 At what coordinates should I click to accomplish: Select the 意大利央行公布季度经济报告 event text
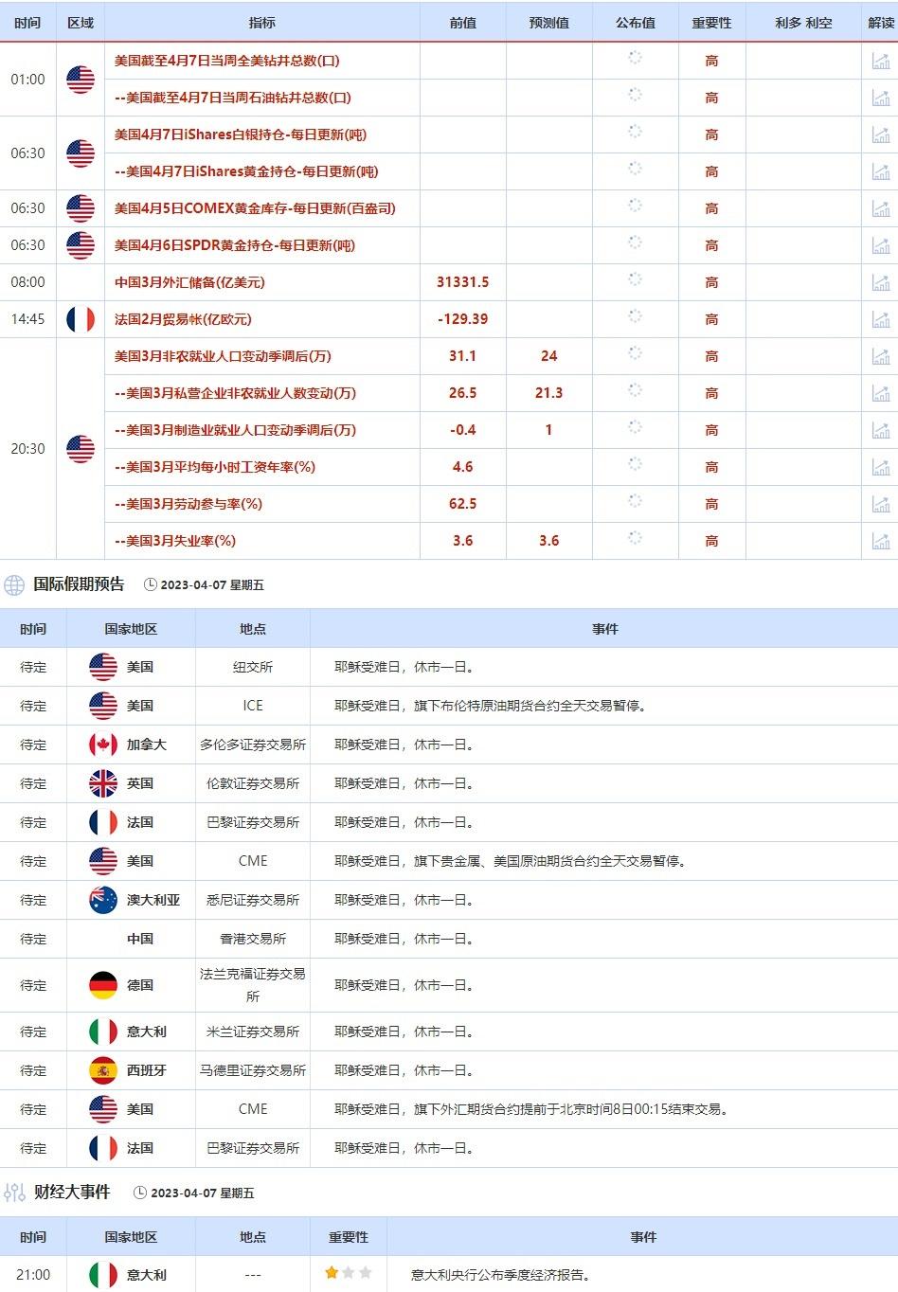502,1275
